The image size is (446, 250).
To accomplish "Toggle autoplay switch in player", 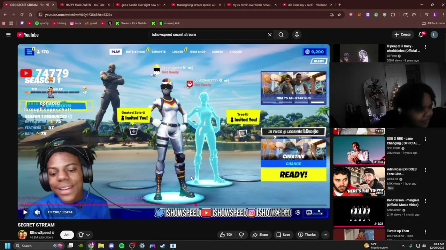I will [276, 212].
